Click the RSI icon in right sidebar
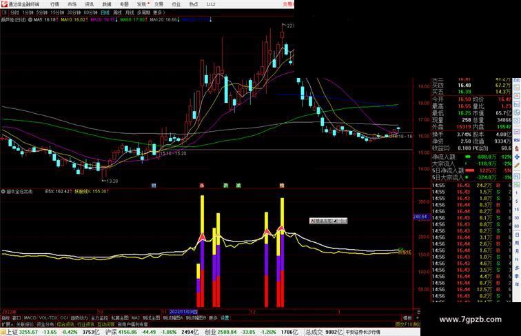This screenshot has width=521, height=336. tap(517, 140)
